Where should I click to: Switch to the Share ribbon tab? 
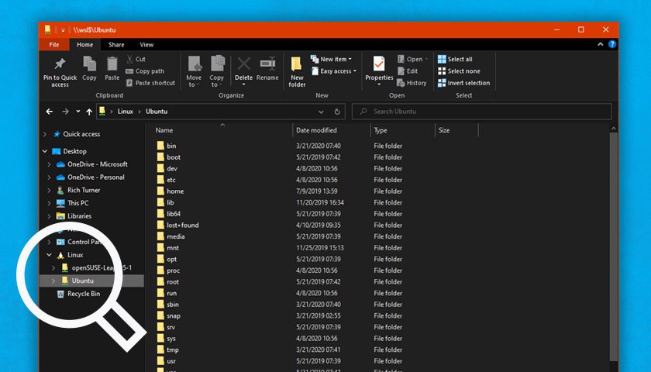click(x=116, y=45)
